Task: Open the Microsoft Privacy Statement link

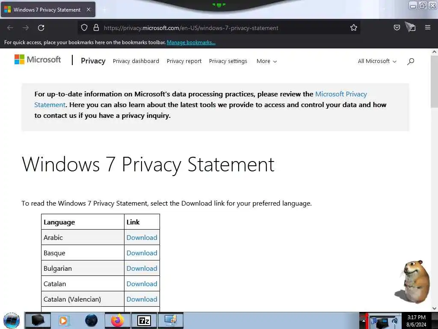Action: click(341, 94)
